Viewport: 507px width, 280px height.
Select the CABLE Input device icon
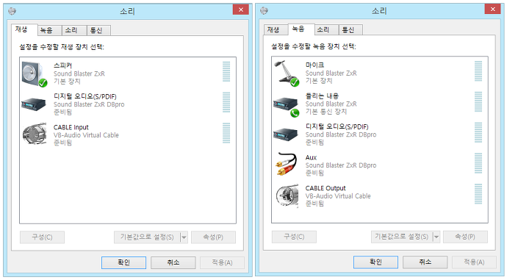click(x=35, y=133)
